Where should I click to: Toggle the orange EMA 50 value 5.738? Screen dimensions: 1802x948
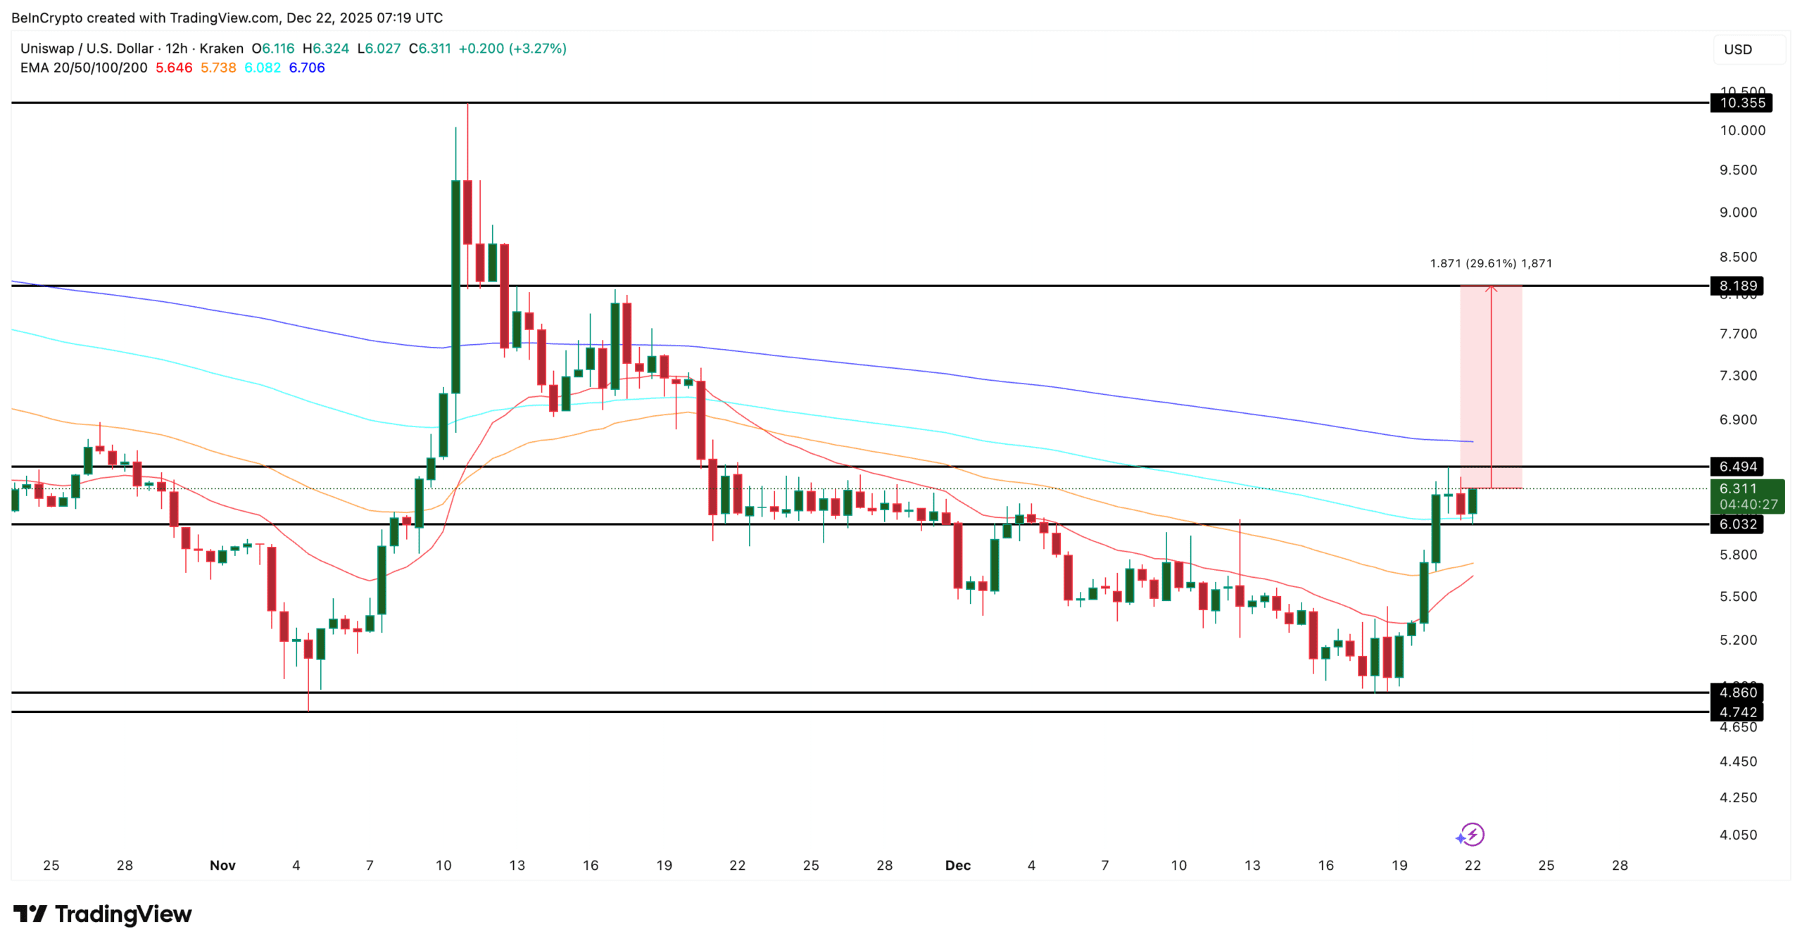pos(218,68)
